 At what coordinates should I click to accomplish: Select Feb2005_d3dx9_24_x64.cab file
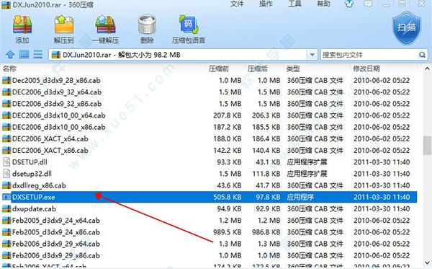56,221
